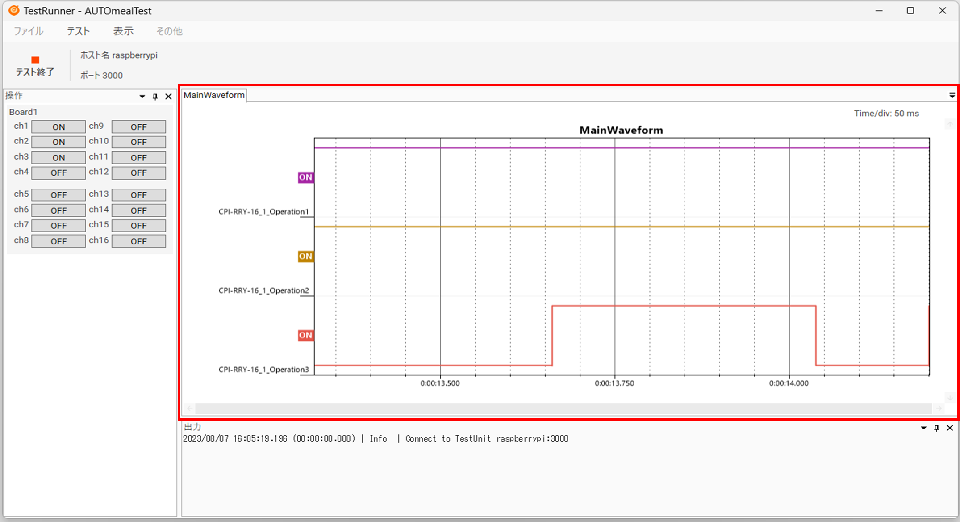This screenshot has width=960, height=522.
Task: Click the red ON badge for Operation3
Action: [305, 335]
